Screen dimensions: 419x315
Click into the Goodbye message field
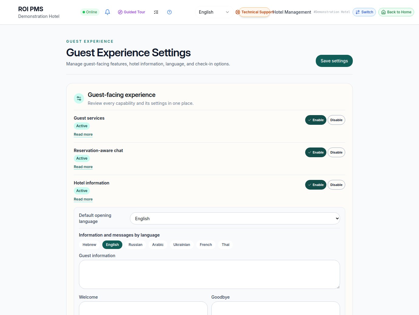click(275, 308)
